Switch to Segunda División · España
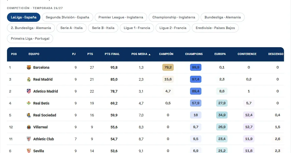The height and width of the screenshot is (153, 291). tap(68, 17)
